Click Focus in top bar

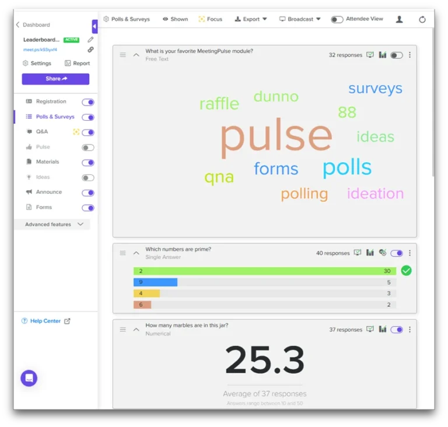[210, 19]
